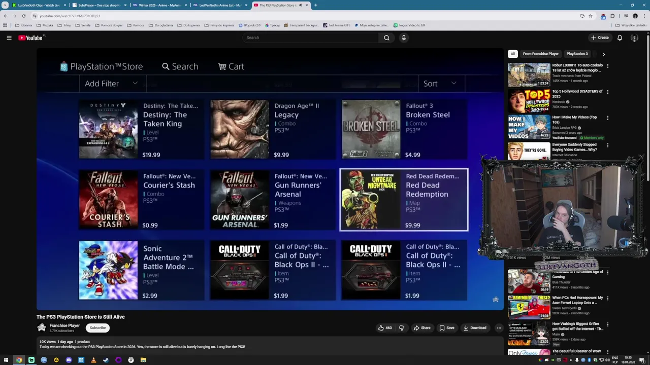Open options for How I Make My Videos
Viewport: 650px width, 365px height.
point(607,118)
